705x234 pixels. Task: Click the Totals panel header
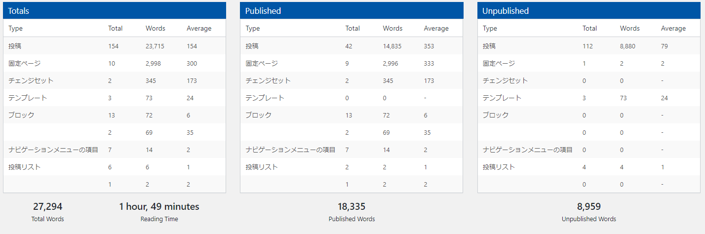tap(115, 10)
